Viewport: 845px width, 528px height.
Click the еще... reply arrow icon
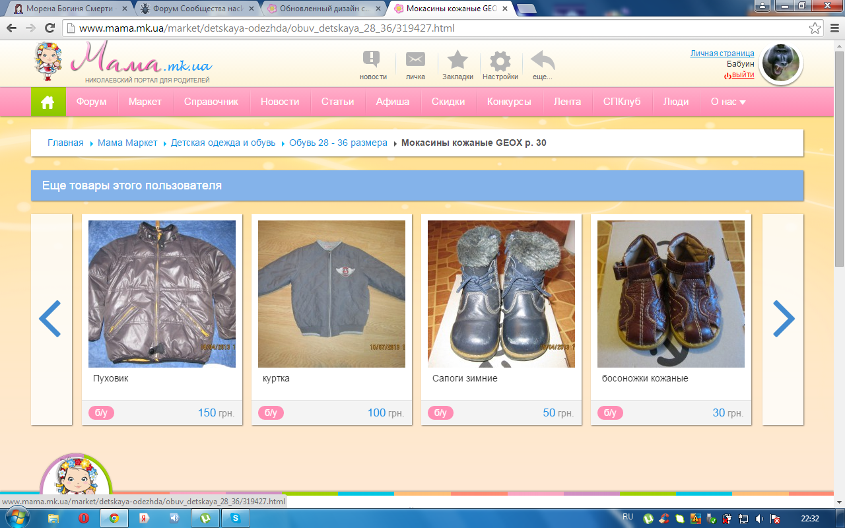[x=543, y=61]
